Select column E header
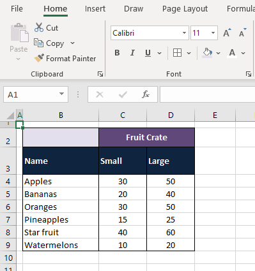This screenshot has width=255, height=271. [x=215, y=115]
